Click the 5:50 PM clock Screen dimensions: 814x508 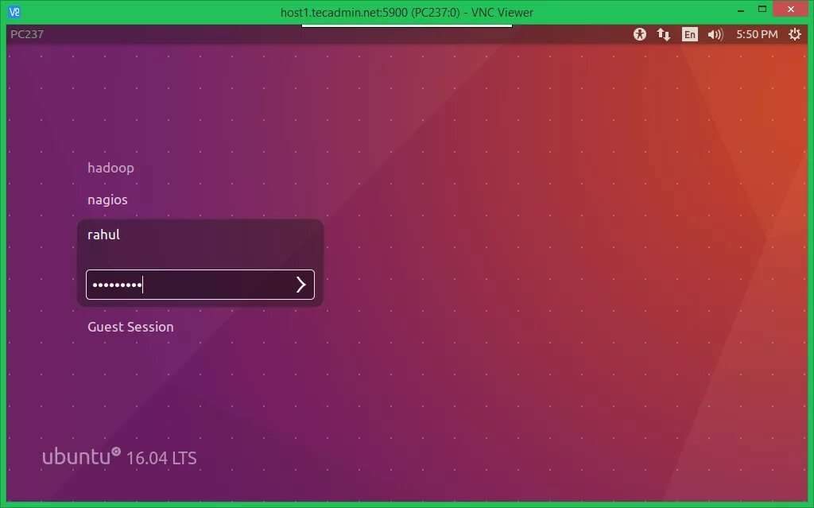coord(757,34)
